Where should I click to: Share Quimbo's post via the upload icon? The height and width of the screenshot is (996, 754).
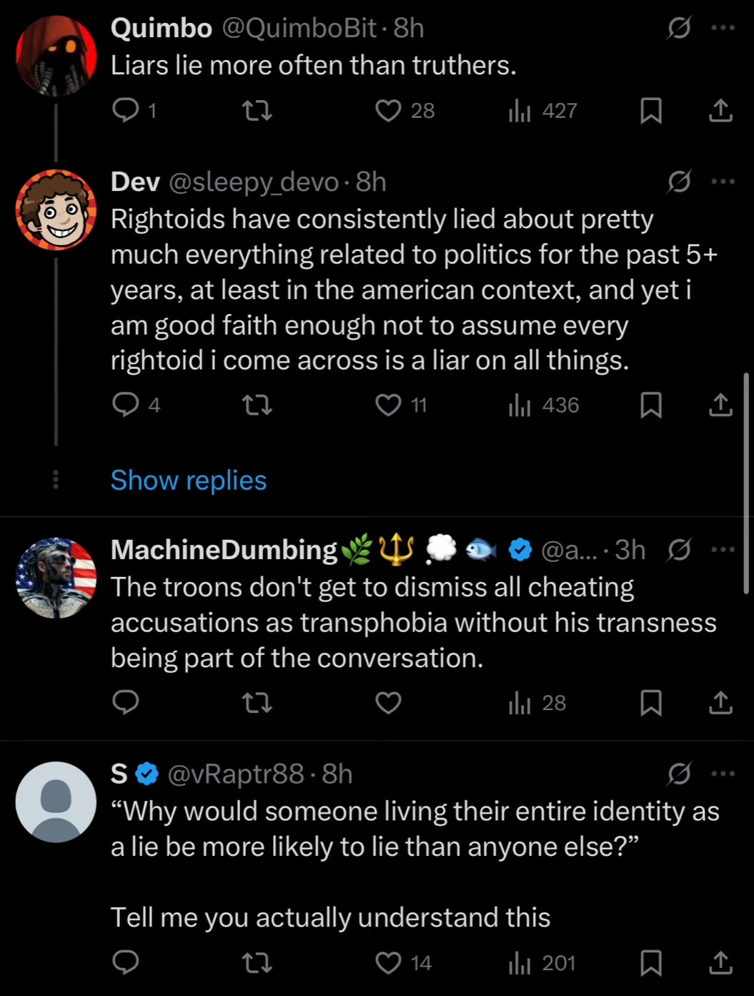tap(720, 110)
